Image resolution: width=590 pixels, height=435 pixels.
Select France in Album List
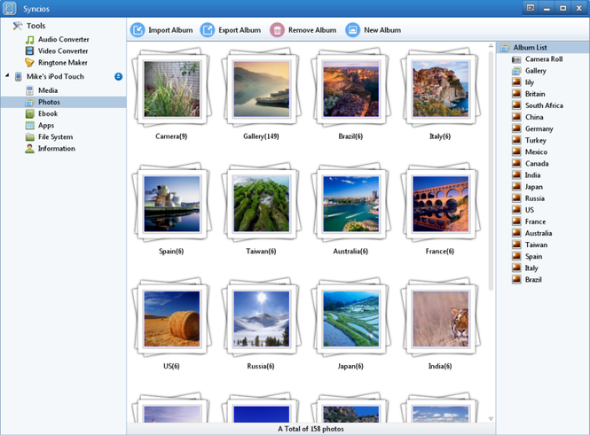(529, 221)
